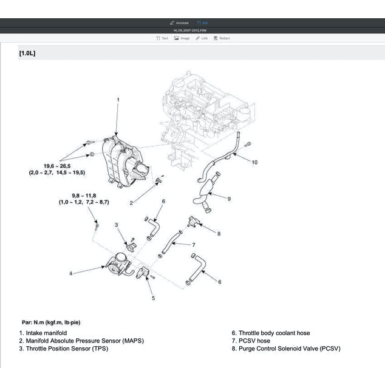Image resolution: width=385 pixels, height=385 pixels.
Task: Click the 9,8 ~ 11,8 torque value
Action: (84, 195)
